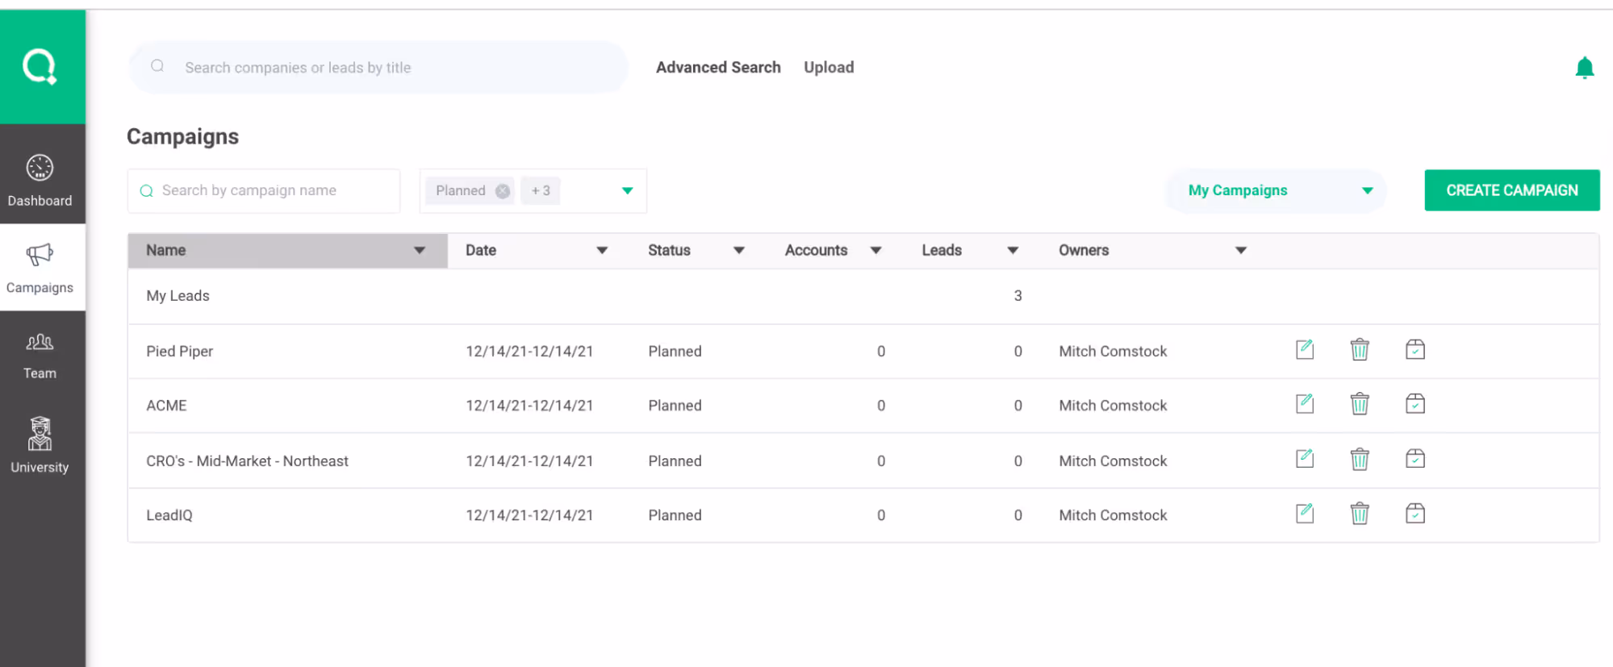Open the Pied Piper campaign name

(179, 352)
